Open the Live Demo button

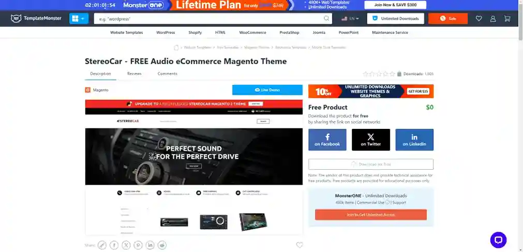(267, 90)
